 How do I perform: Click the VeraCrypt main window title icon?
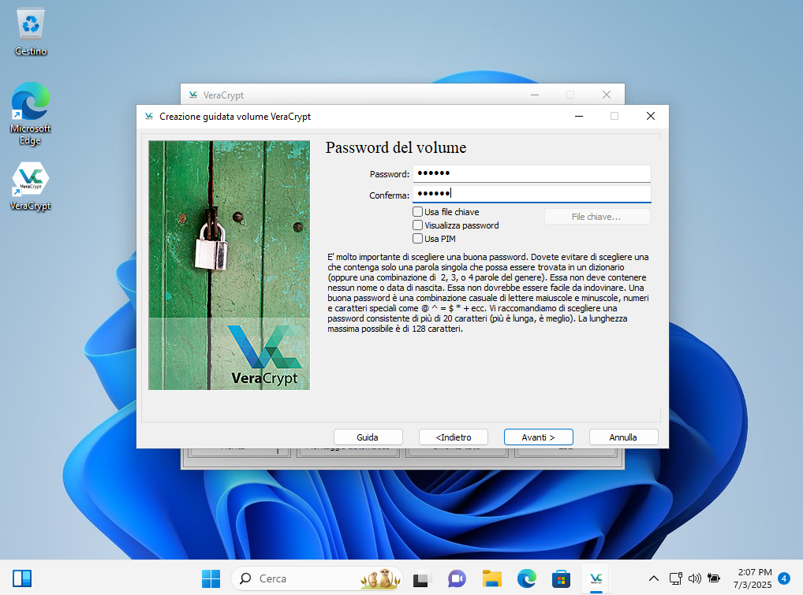193,95
